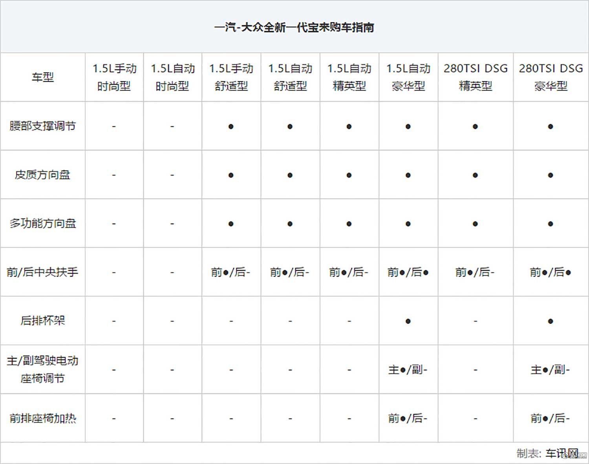Click 主●/副- under 280TSI DSG豪华型
This screenshot has width=589, height=464.
[x=551, y=369]
